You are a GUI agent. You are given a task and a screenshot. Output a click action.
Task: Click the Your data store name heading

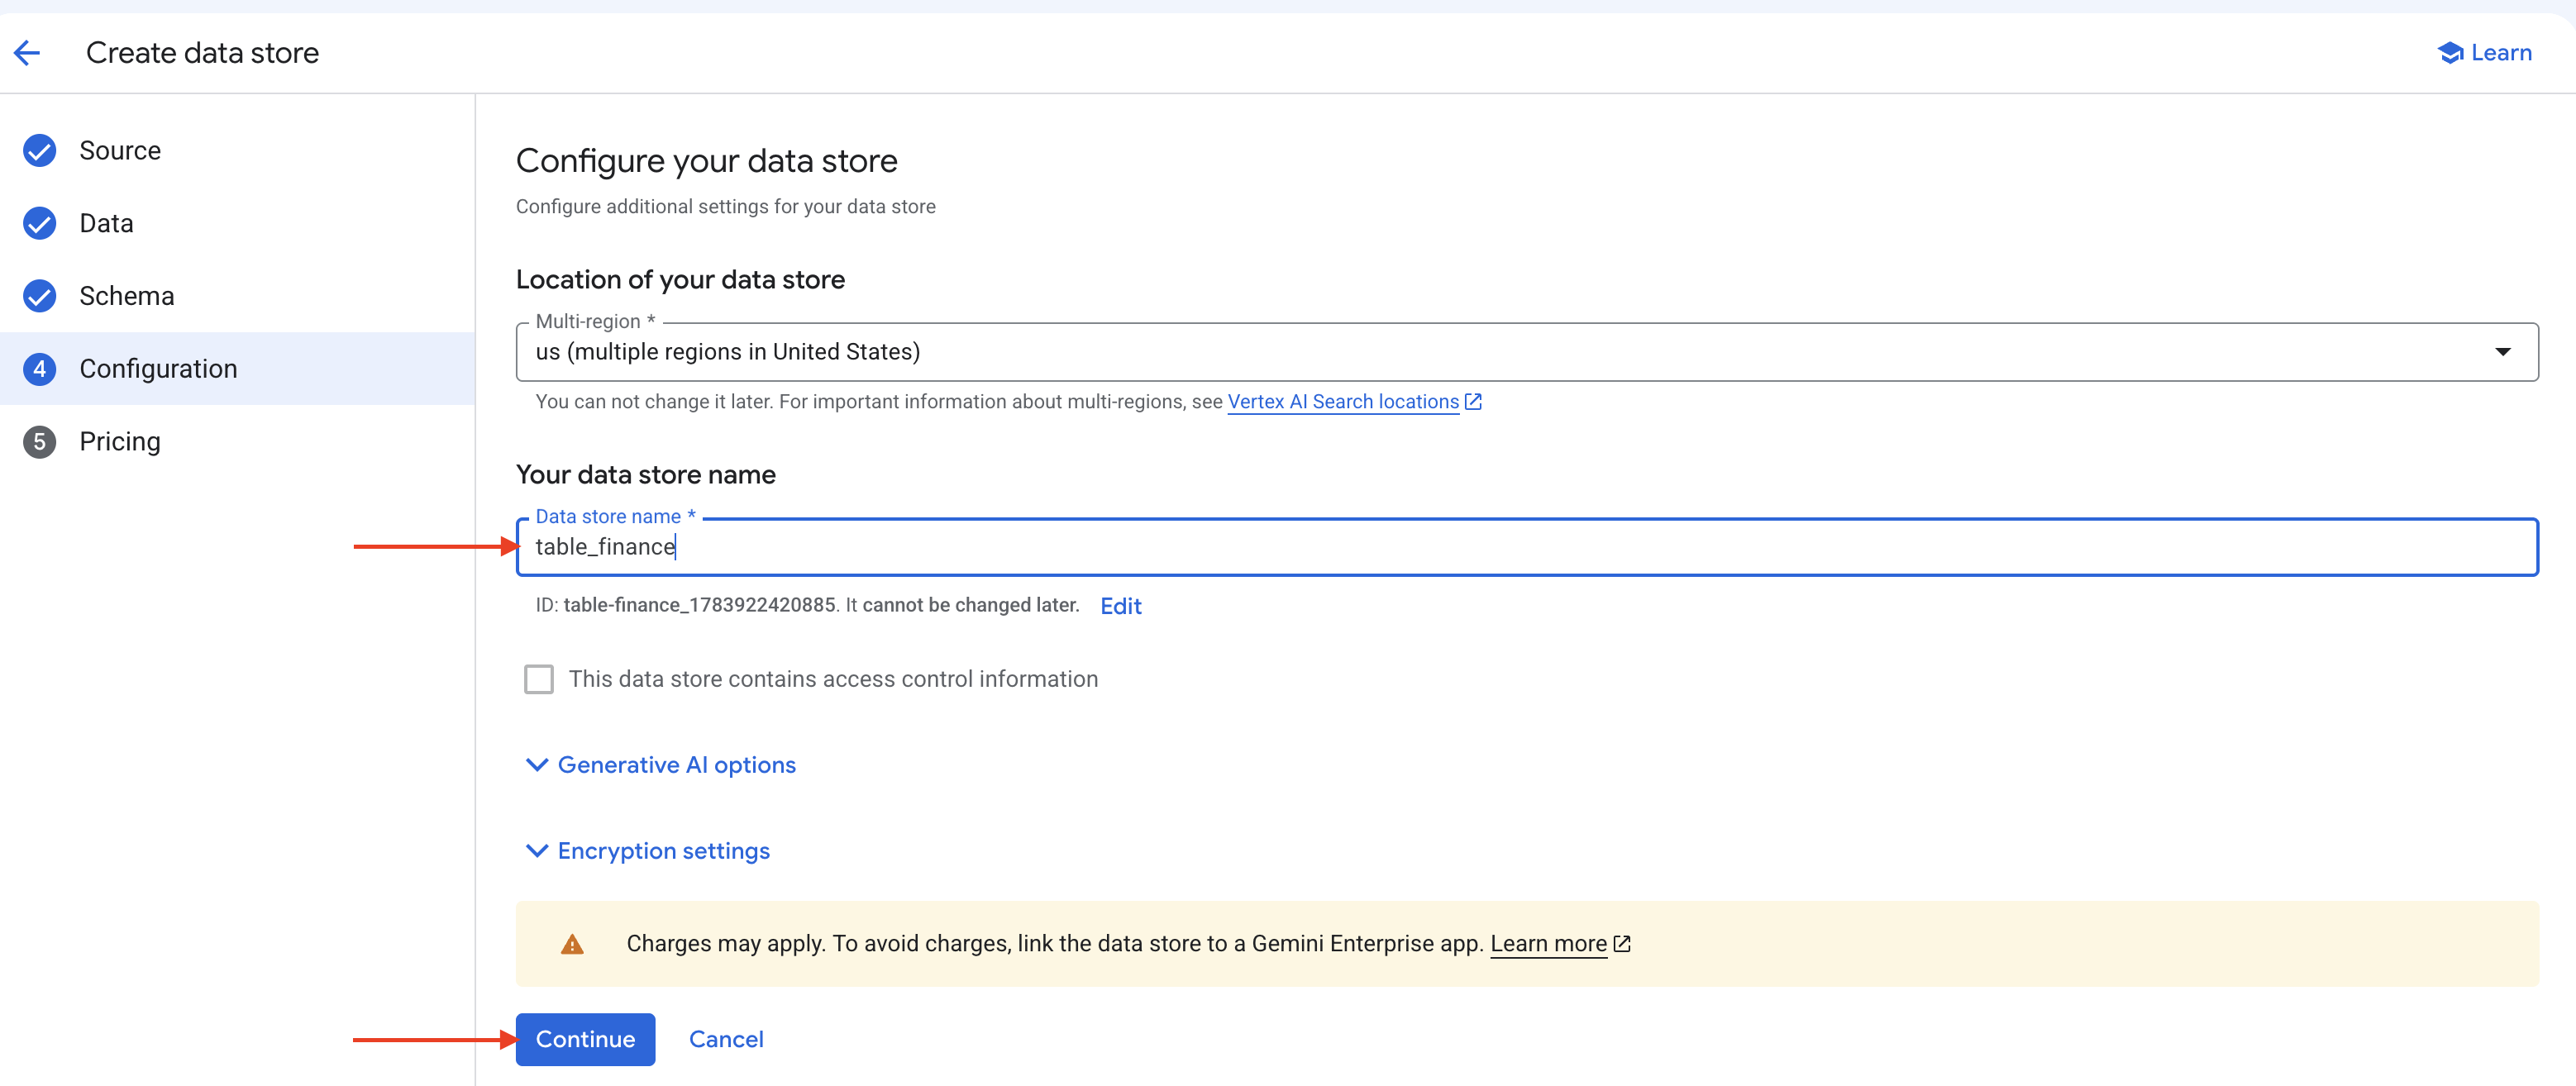[645, 475]
